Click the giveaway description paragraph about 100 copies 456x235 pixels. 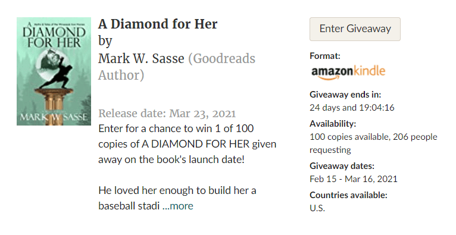(x=187, y=144)
